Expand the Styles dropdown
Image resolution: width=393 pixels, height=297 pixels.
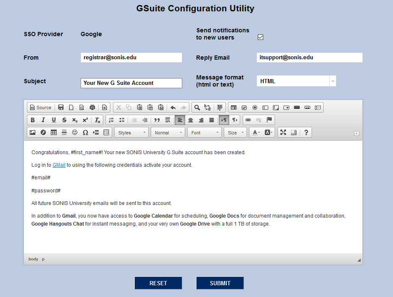132,133
